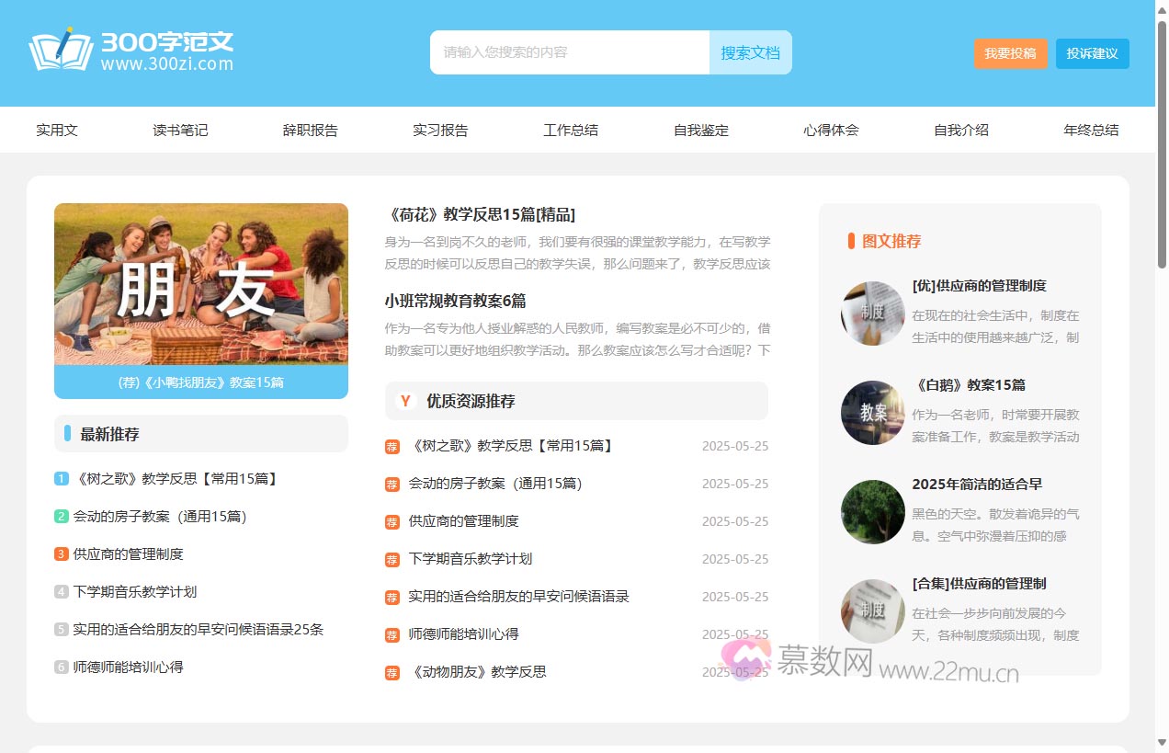Open the 读书笔记 navigation menu item
The width and height of the screenshot is (1169, 753).
coord(180,130)
